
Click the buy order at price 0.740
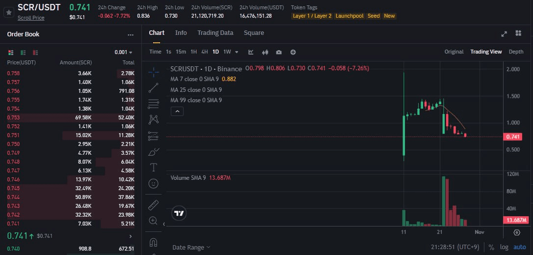71,249
